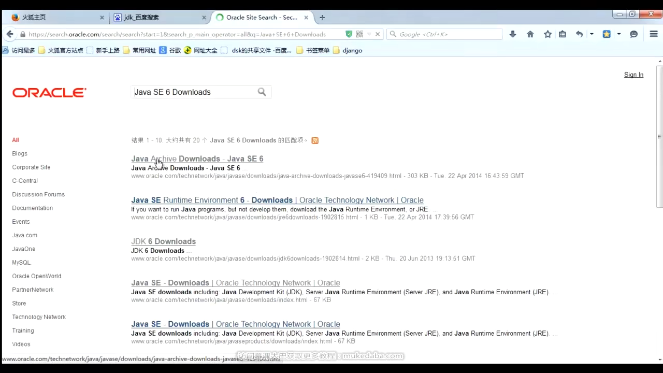This screenshot has width=663, height=373.
Task: Stop loading with the X in address bar
Action: (x=378, y=34)
